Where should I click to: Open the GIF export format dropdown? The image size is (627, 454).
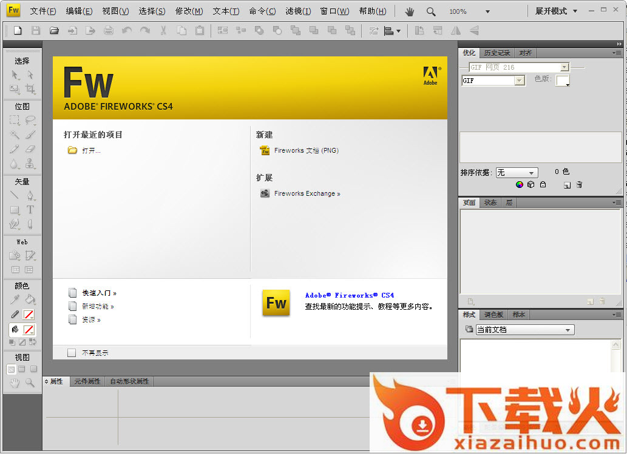coord(520,81)
